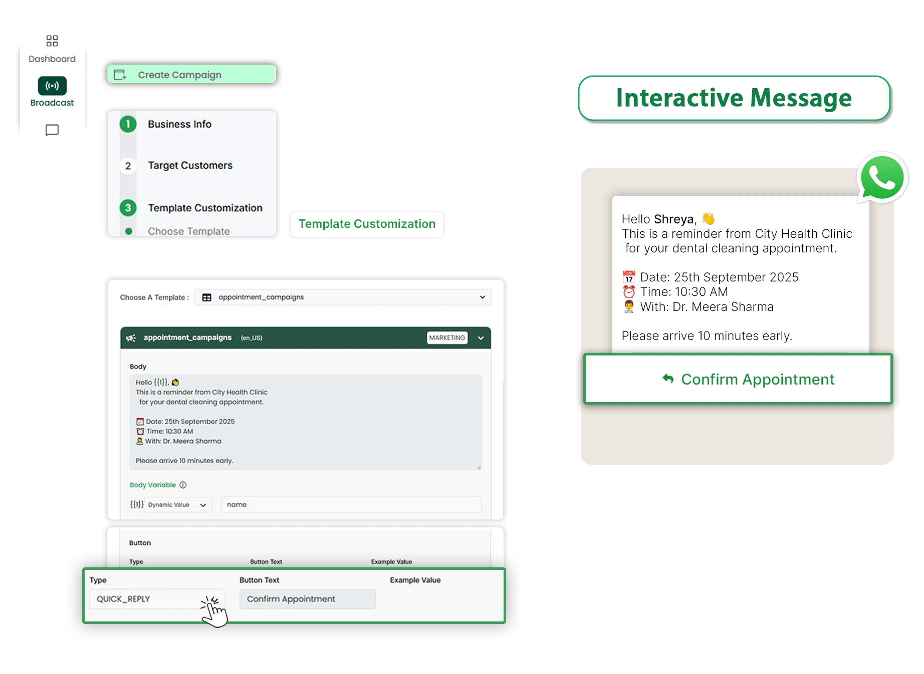Open the Body Variable info icon
This screenshot has width=924, height=674.
(183, 485)
